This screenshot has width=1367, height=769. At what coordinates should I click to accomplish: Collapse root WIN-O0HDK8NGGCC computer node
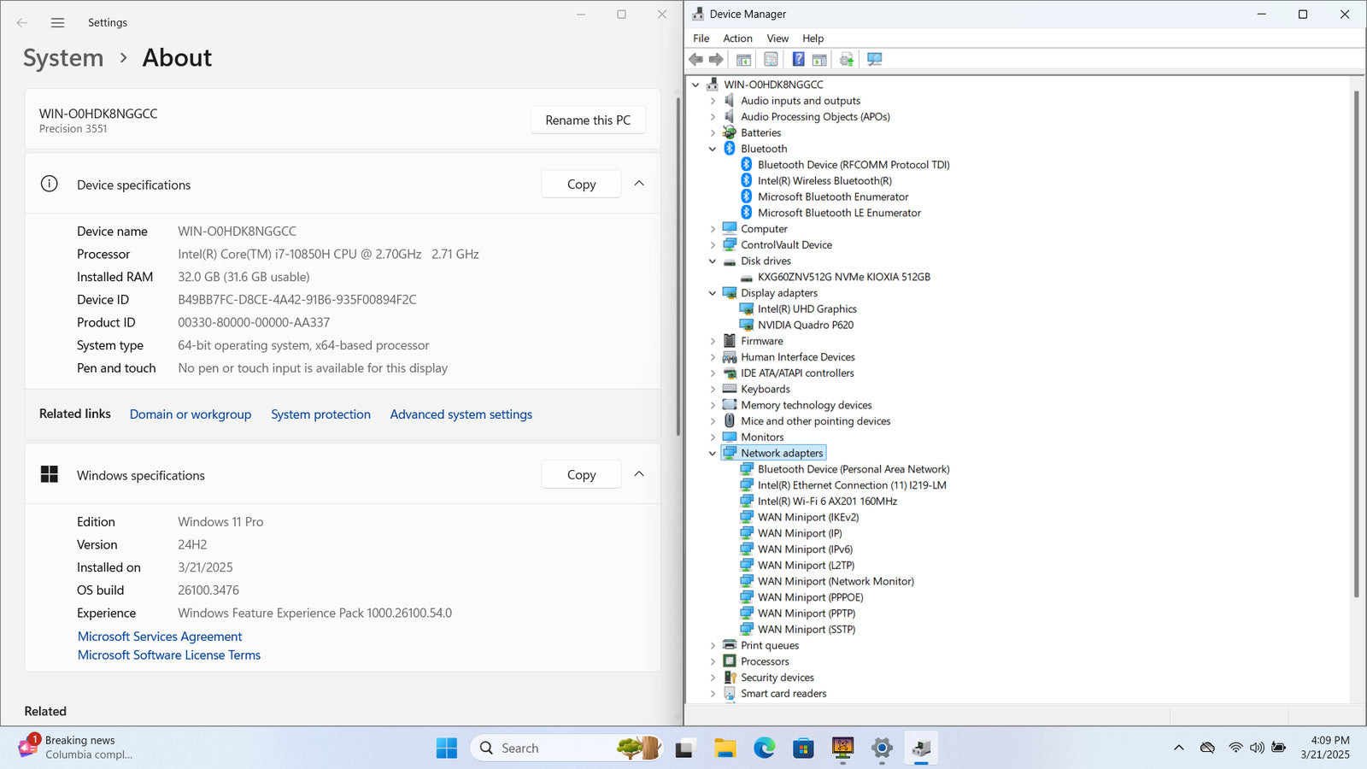tap(695, 85)
